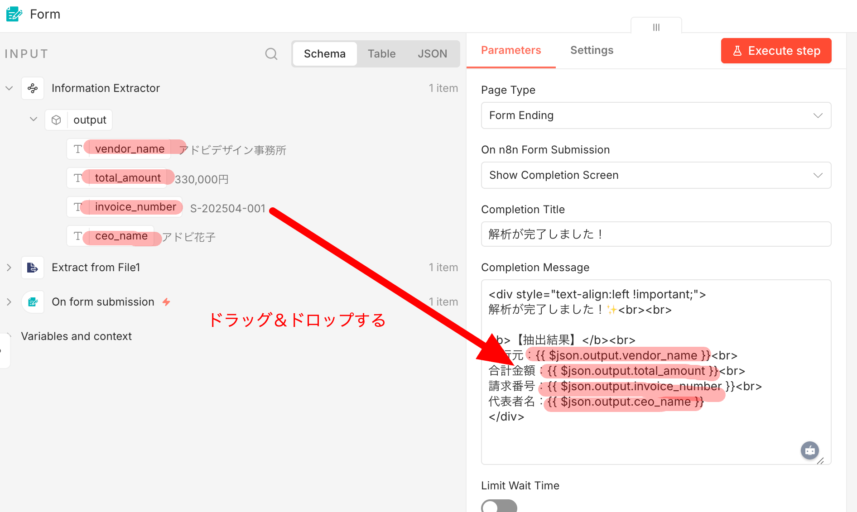Viewport: 857px width, 512px height.
Task: Click the Information Extractor node icon
Action: tap(32, 88)
